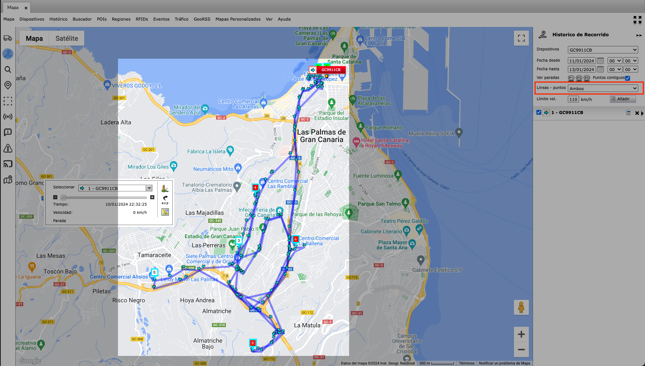Open Fecha hasta minute dropdown
Viewport: 645px width, 366px height.
pyautogui.click(x=630, y=69)
